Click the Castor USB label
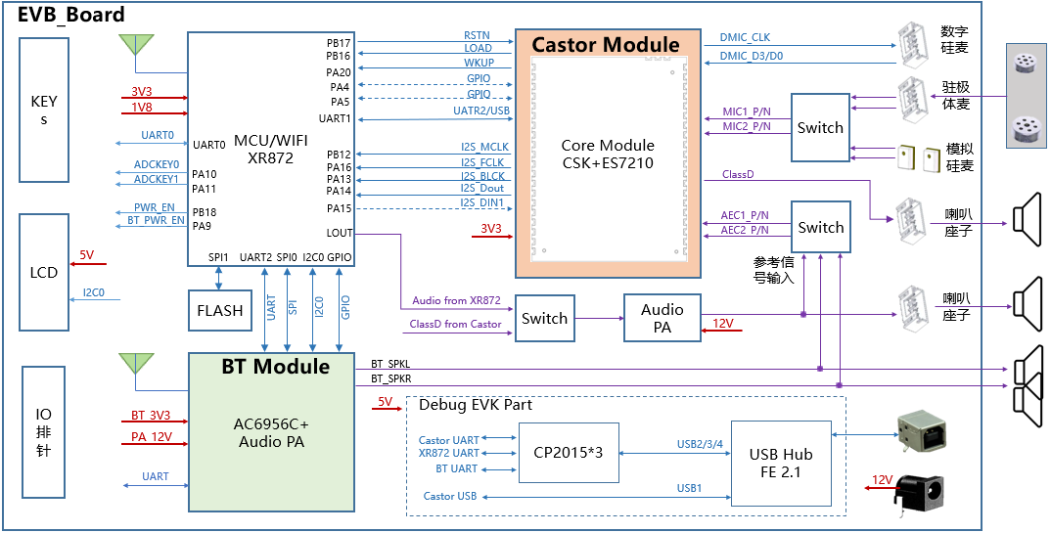Image resolution: width=1051 pixels, height=533 pixels. [450, 496]
